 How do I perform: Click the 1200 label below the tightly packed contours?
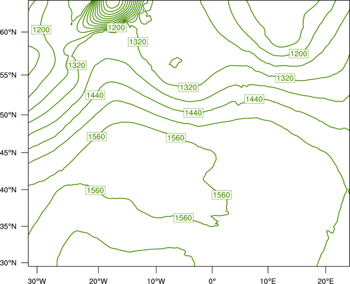click(x=116, y=28)
